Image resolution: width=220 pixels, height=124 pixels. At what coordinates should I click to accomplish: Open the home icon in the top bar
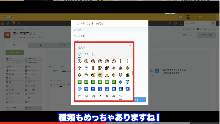coord(8,23)
